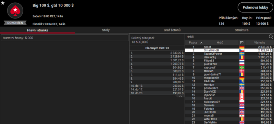Open the Pokerová lobby button

pyautogui.click(x=255, y=8)
